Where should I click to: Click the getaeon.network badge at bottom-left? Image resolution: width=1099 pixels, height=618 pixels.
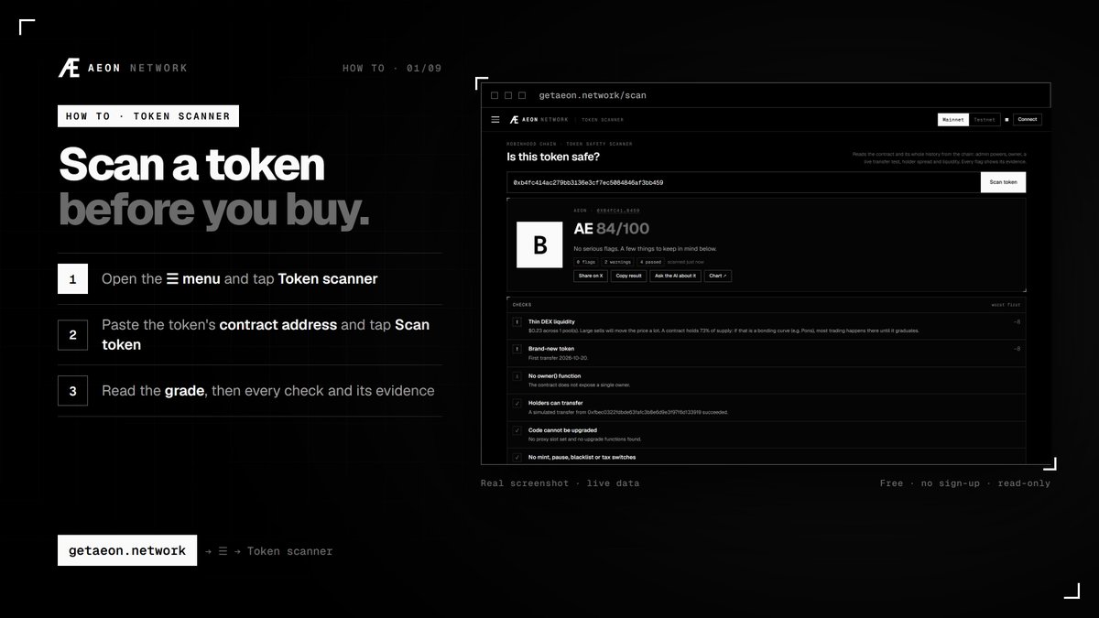point(127,550)
